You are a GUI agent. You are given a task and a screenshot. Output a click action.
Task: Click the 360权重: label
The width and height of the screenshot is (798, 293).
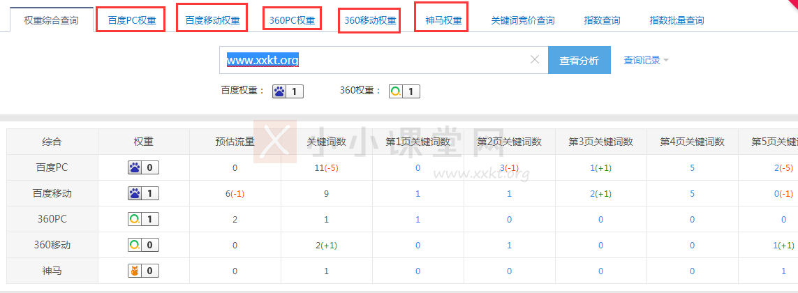(x=360, y=91)
